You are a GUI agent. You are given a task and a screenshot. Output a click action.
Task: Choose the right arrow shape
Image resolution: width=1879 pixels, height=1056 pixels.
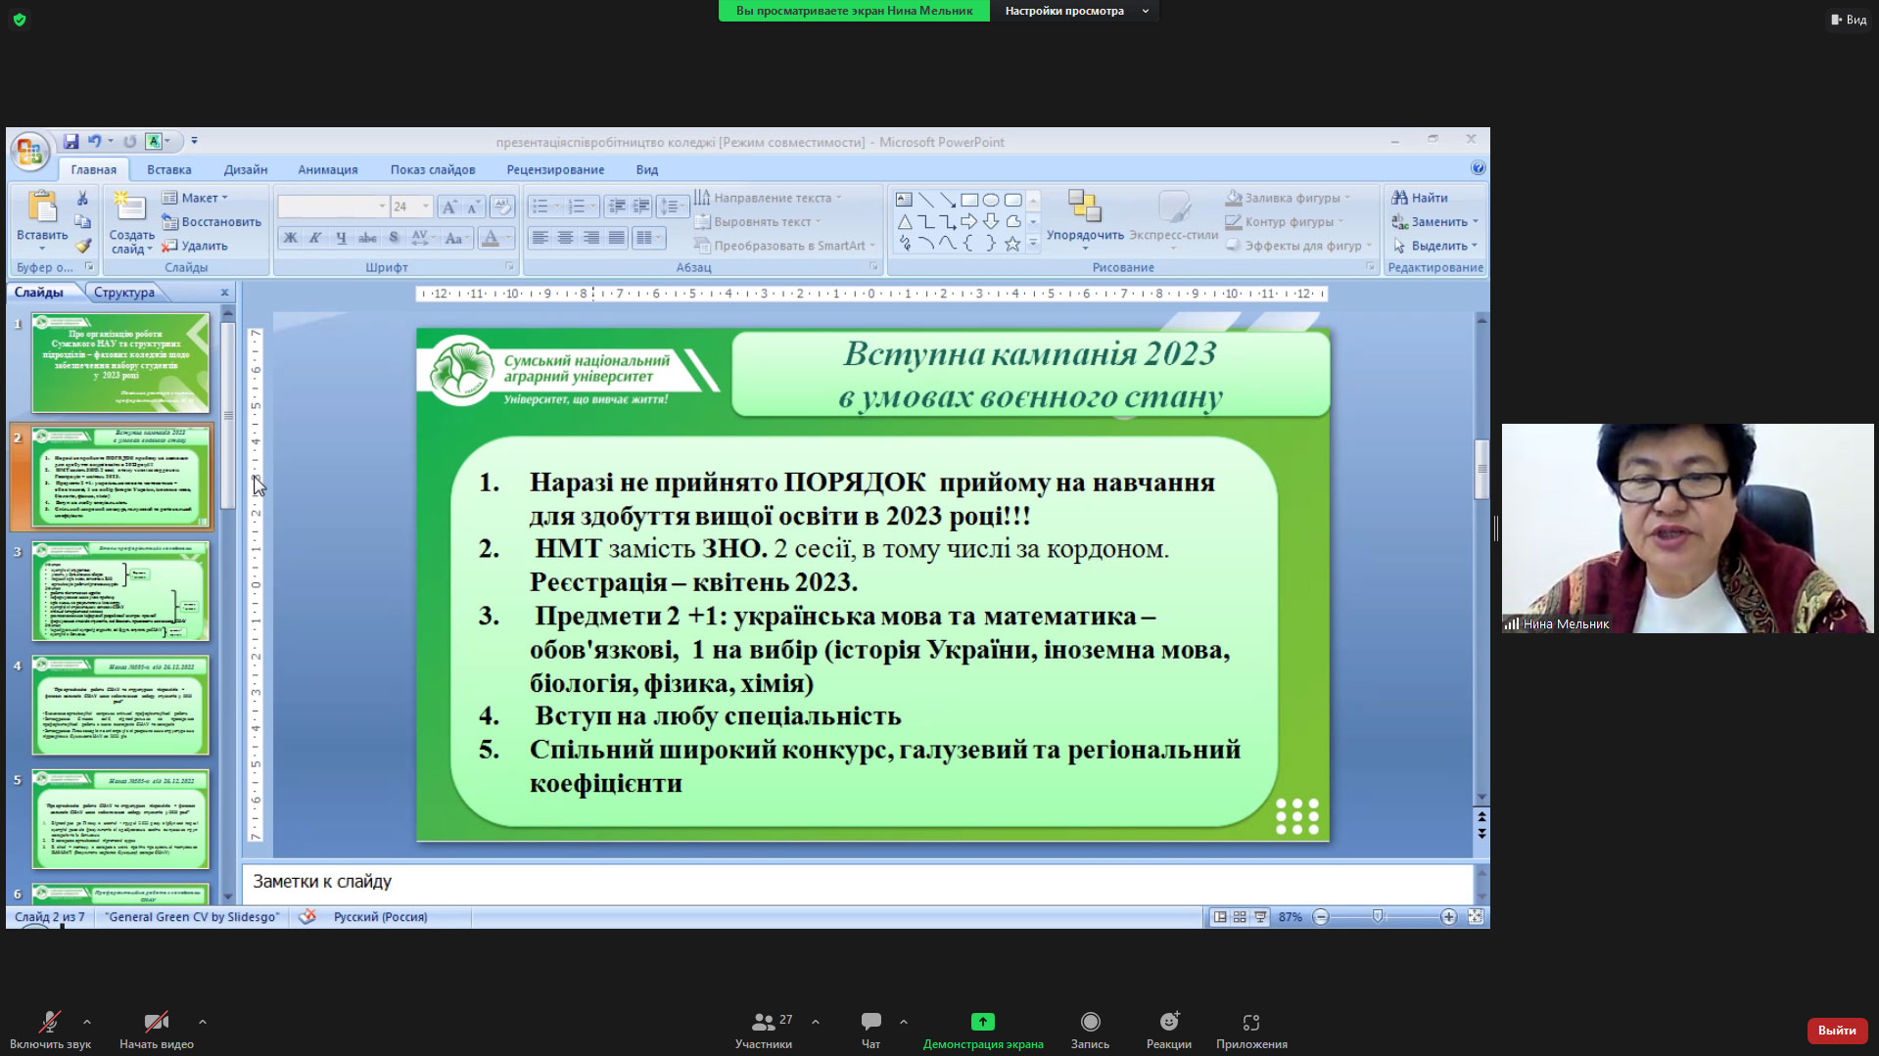tap(969, 222)
